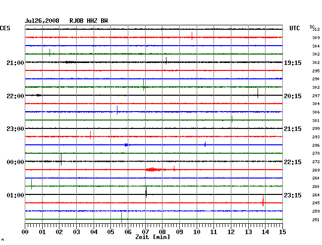Image resolution: width=322 pixels, height=245 pixels.
Task: Click the red spike on the 245 trace
Action: click(263, 201)
